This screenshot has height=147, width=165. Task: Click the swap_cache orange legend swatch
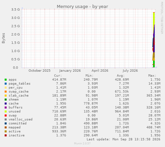click(x=6, y=92)
